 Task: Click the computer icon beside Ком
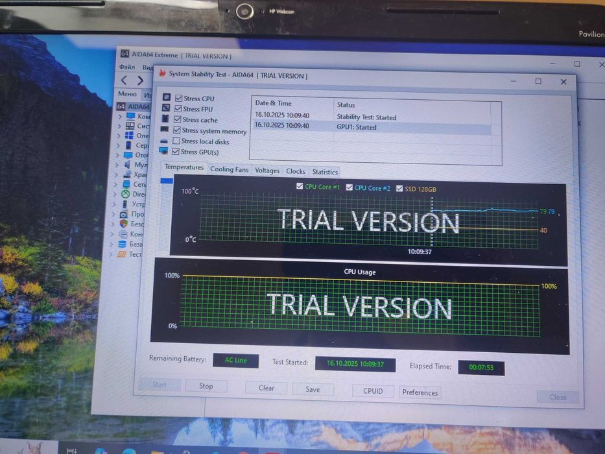[131, 116]
